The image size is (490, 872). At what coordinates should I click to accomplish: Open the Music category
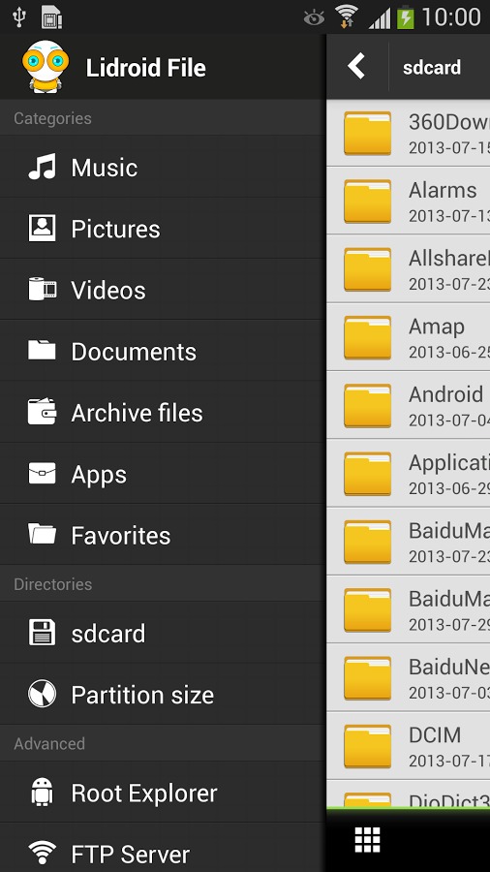(163, 167)
